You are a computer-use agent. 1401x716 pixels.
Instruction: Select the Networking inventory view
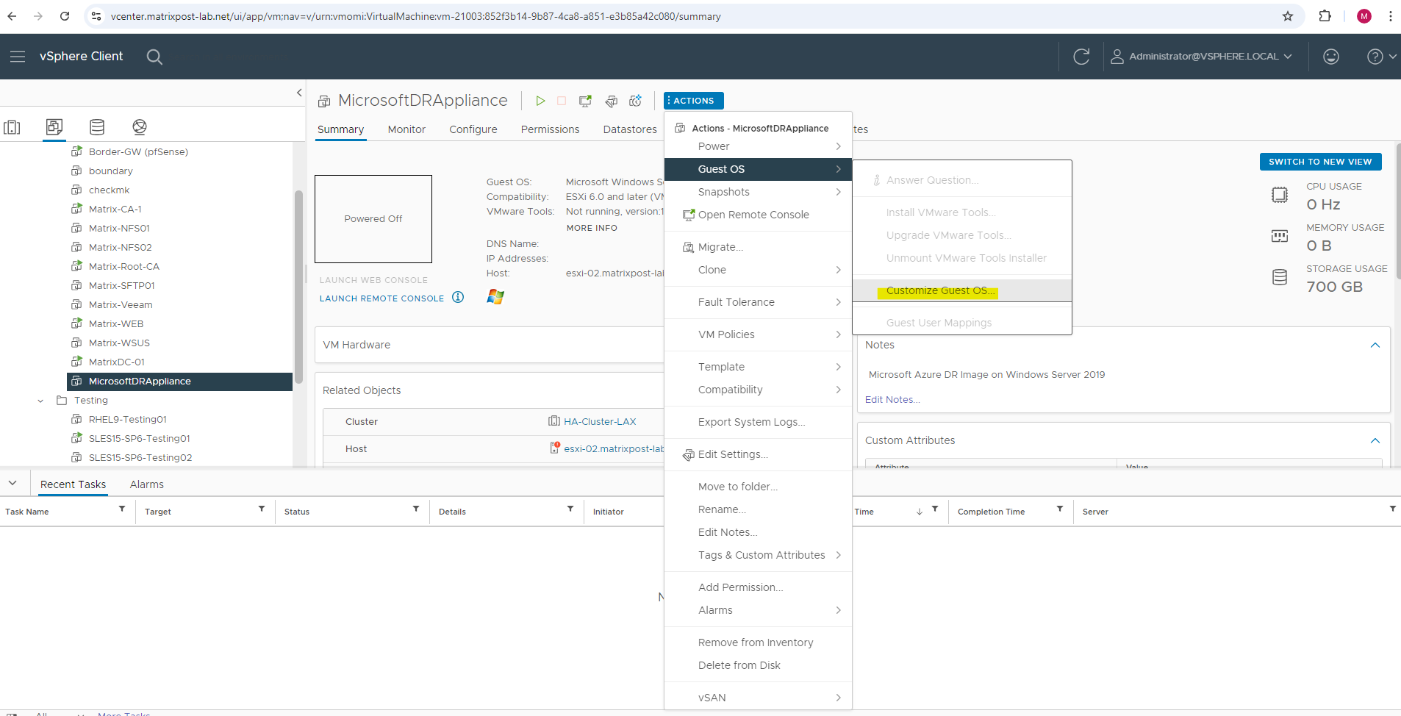139,127
